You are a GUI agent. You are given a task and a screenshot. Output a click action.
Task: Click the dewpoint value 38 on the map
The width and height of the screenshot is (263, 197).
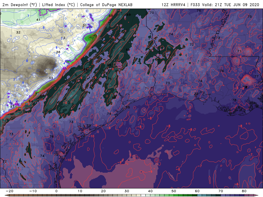point(58,52)
